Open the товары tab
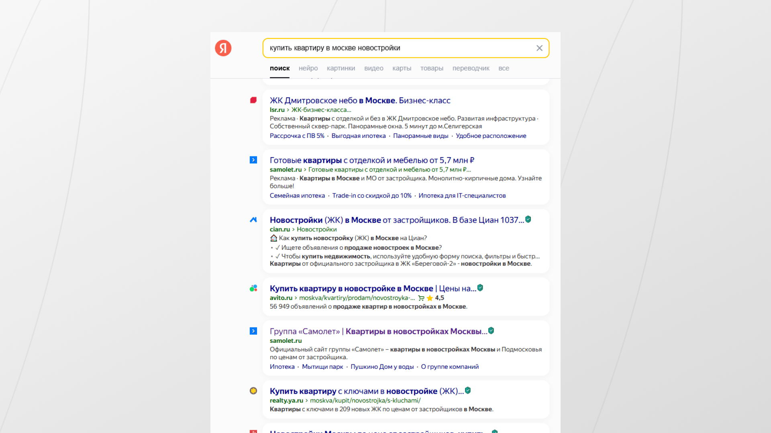Image resolution: width=771 pixels, height=433 pixels. point(432,68)
